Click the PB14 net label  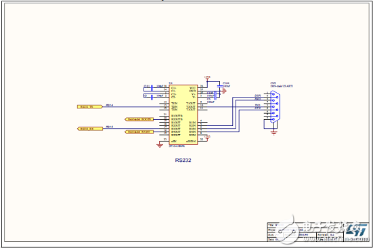pos(110,105)
